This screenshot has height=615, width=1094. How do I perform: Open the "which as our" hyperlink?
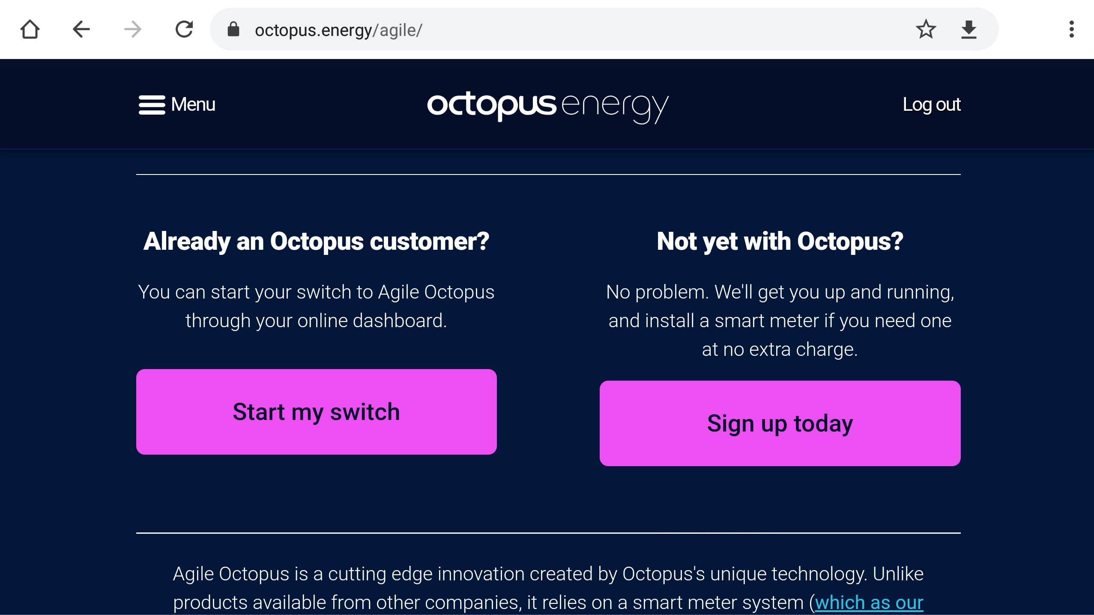pos(869,603)
